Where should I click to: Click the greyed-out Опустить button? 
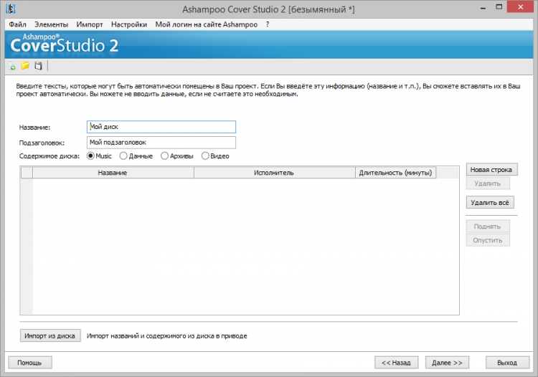(x=488, y=240)
